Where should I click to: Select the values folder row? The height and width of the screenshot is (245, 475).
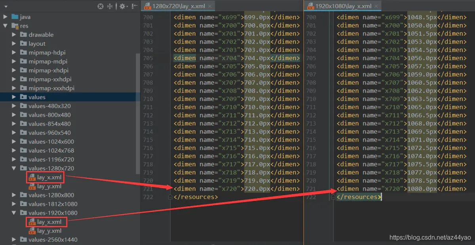pos(70,97)
